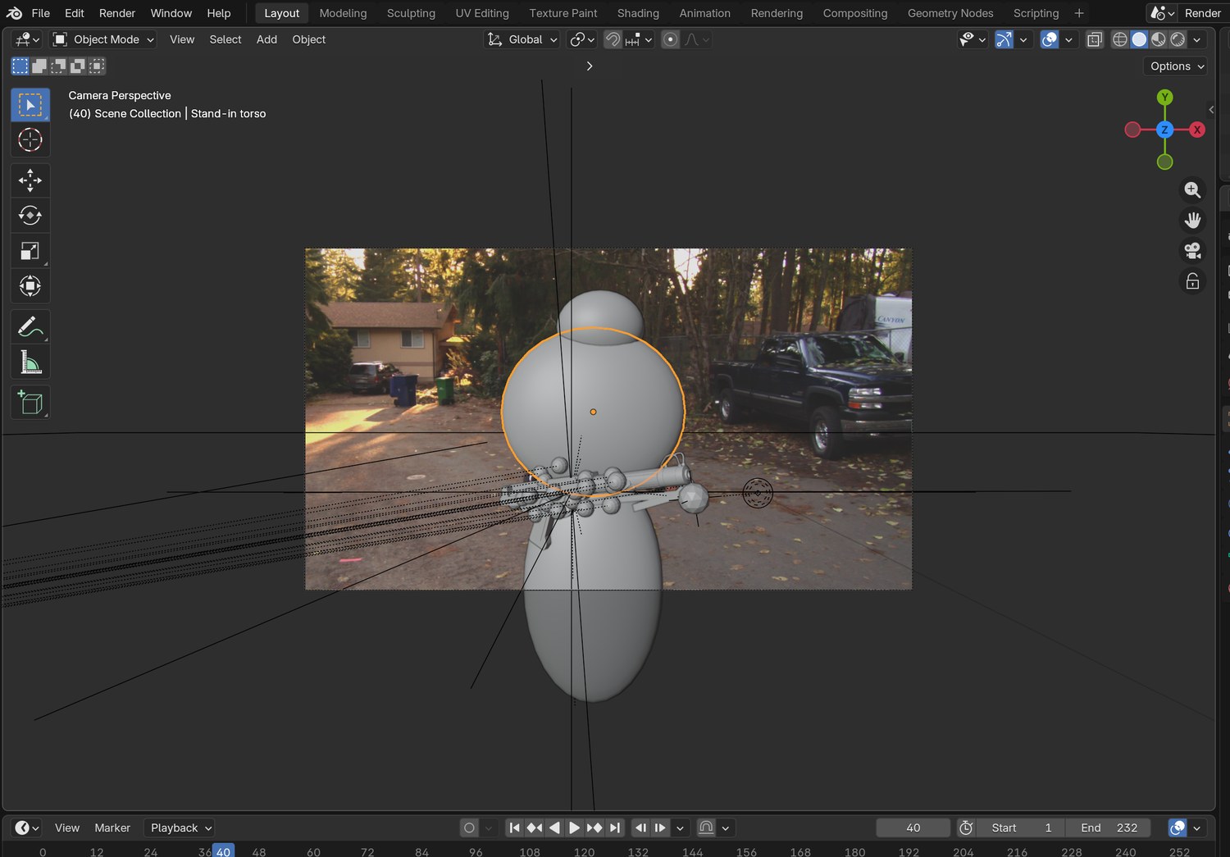1230x857 pixels.
Task: Expand the Options dropdown
Action: [x=1176, y=66]
